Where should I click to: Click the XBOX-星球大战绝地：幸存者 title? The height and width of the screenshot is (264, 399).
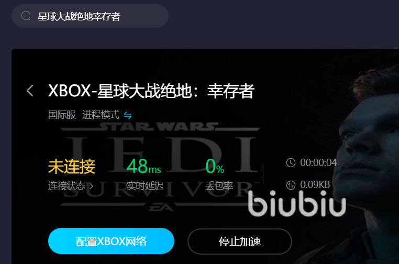(x=151, y=91)
